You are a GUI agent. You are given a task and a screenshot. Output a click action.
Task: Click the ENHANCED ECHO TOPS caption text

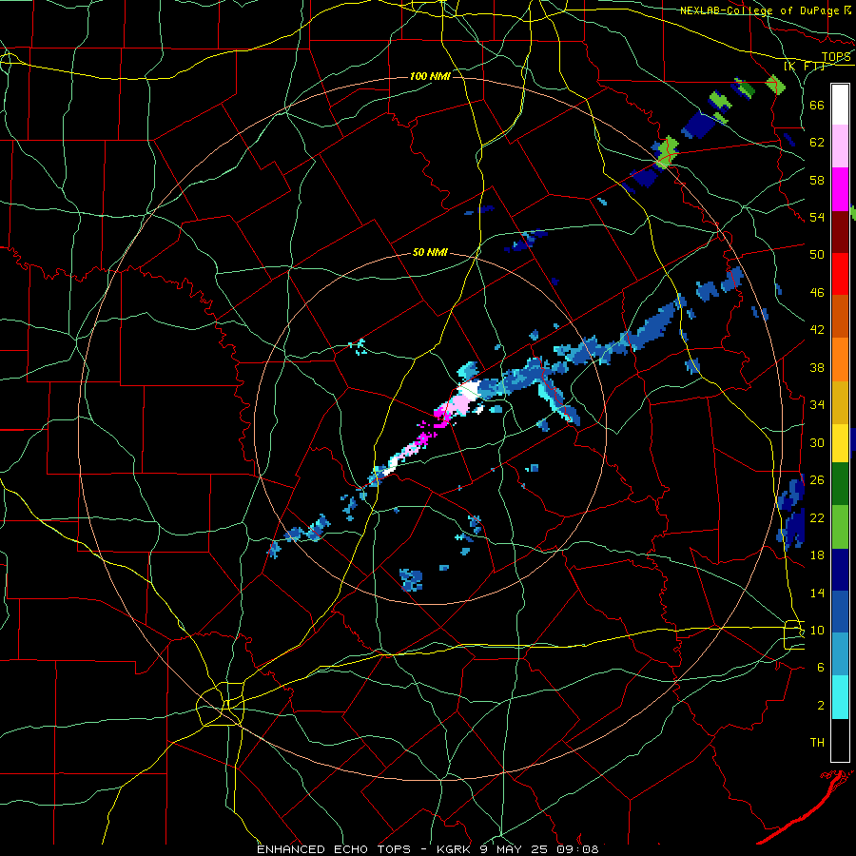[334, 849]
